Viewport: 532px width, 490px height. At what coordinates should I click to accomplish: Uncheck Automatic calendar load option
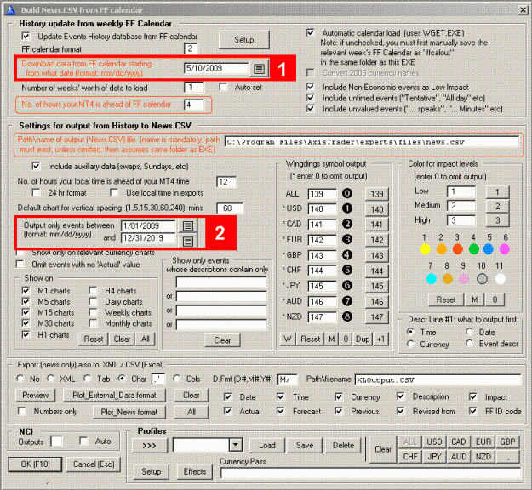coord(310,33)
